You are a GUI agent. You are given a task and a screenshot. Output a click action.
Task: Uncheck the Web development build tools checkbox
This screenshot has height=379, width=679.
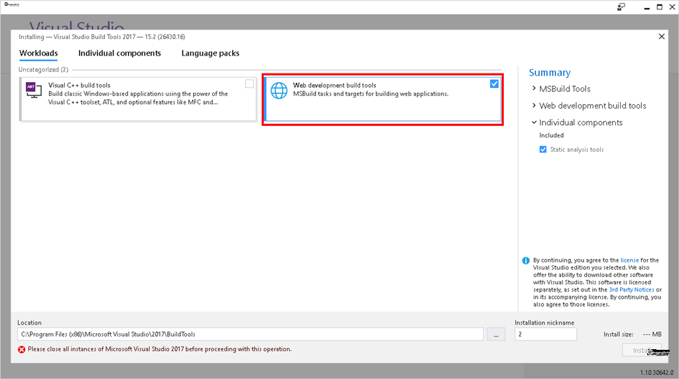494,84
